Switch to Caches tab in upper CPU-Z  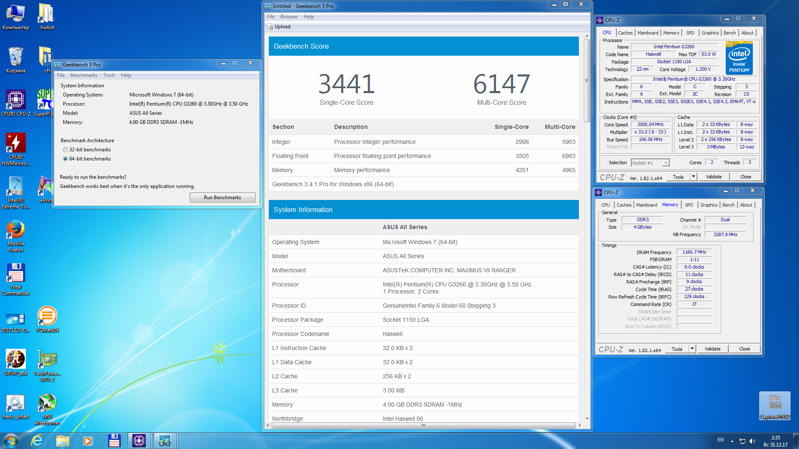click(625, 33)
